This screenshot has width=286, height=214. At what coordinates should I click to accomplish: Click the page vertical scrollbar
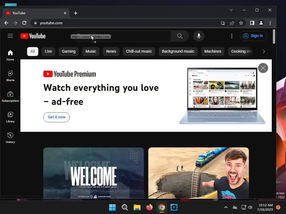pyautogui.click(x=274, y=37)
